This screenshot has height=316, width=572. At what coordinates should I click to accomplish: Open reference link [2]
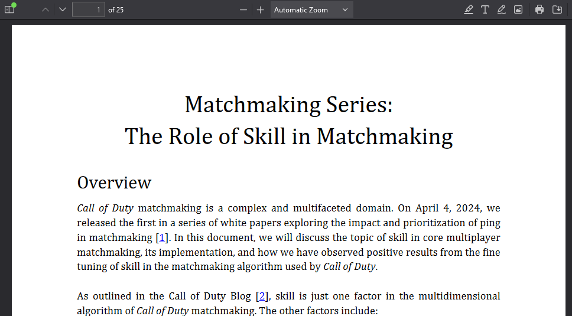pos(262,296)
